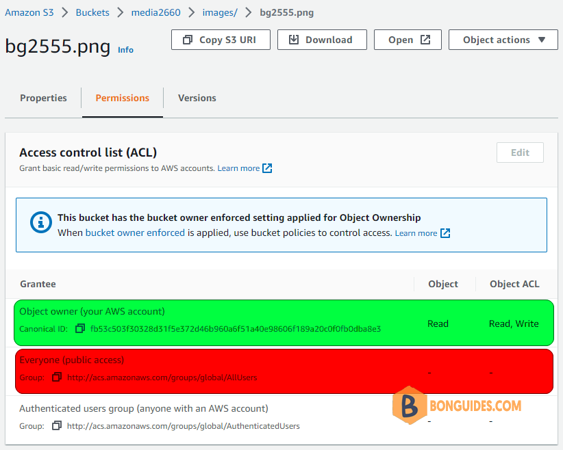Click the Amazon S3 breadcrumb link

point(29,12)
